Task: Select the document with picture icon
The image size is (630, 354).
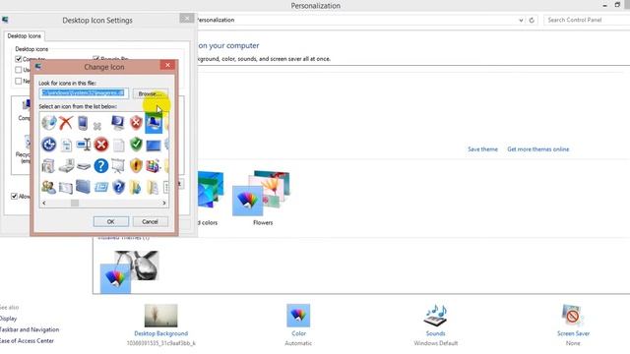Action: point(67,145)
